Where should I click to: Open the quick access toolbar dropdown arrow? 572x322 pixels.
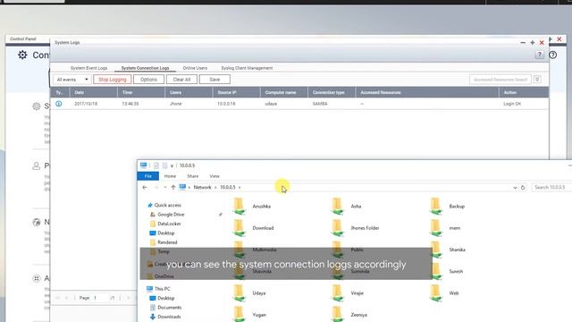(x=172, y=165)
